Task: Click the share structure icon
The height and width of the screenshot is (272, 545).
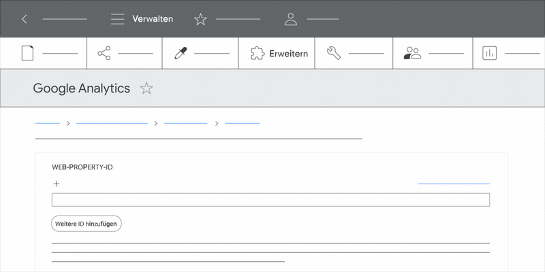Action: 104,54
